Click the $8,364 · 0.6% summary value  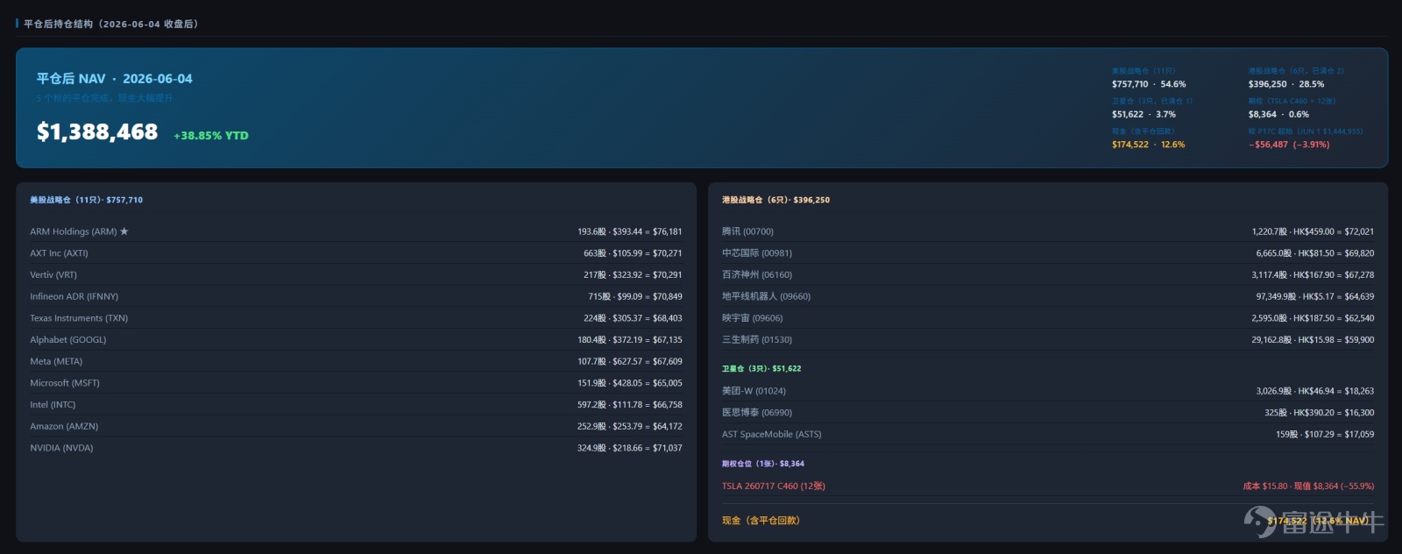point(1278,114)
